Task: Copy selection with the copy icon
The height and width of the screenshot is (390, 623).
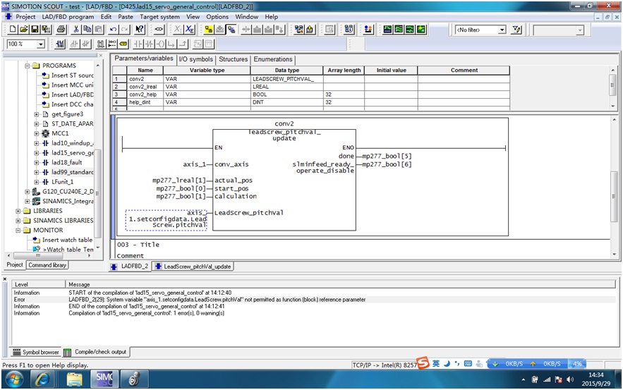Action: click(x=87, y=30)
